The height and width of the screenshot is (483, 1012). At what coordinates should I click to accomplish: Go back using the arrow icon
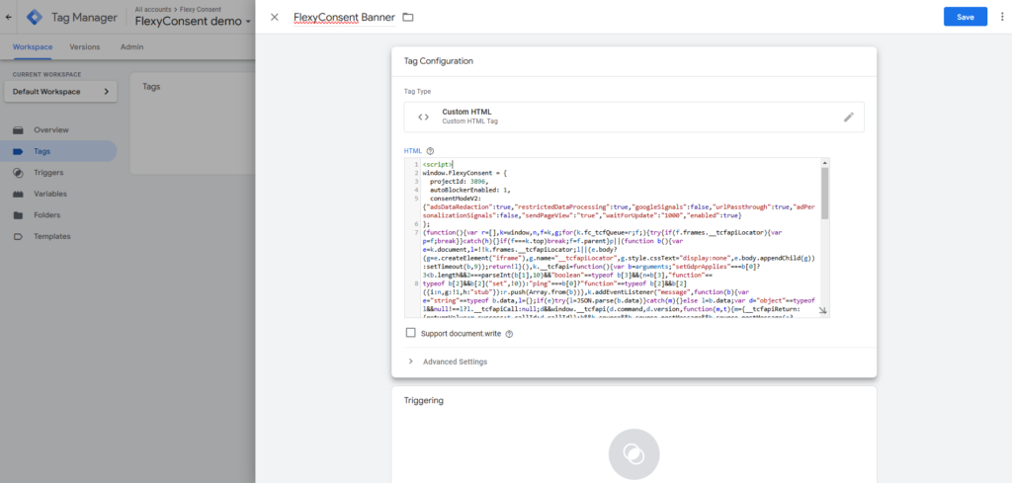point(10,17)
